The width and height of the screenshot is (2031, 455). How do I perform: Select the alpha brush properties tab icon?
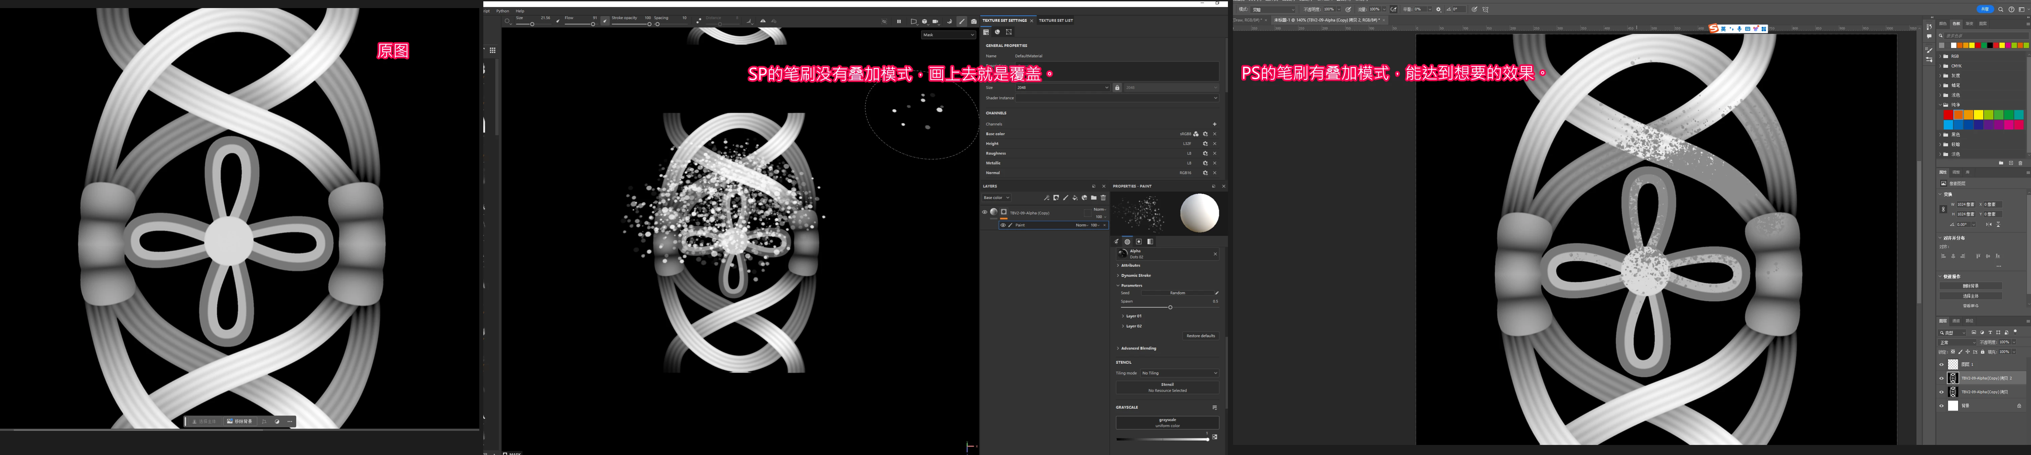tap(1128, 242)
